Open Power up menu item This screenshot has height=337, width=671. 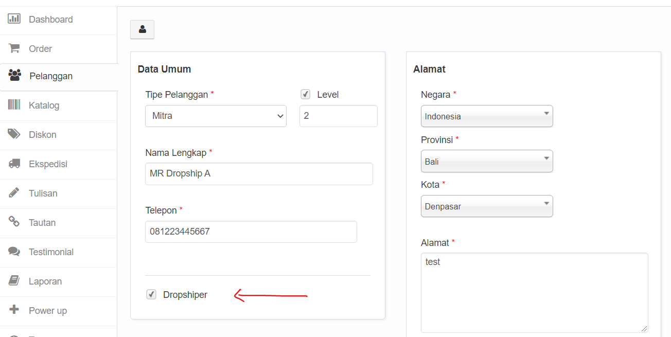coord(58,311)
